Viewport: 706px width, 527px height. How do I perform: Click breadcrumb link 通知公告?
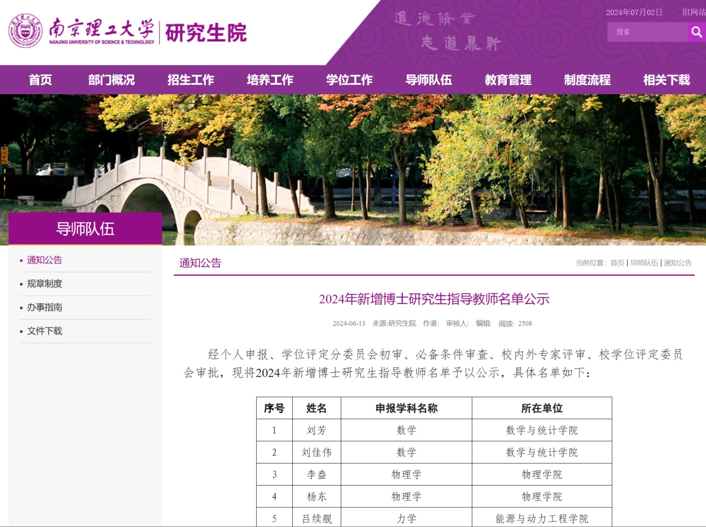[x=678, y=263]
